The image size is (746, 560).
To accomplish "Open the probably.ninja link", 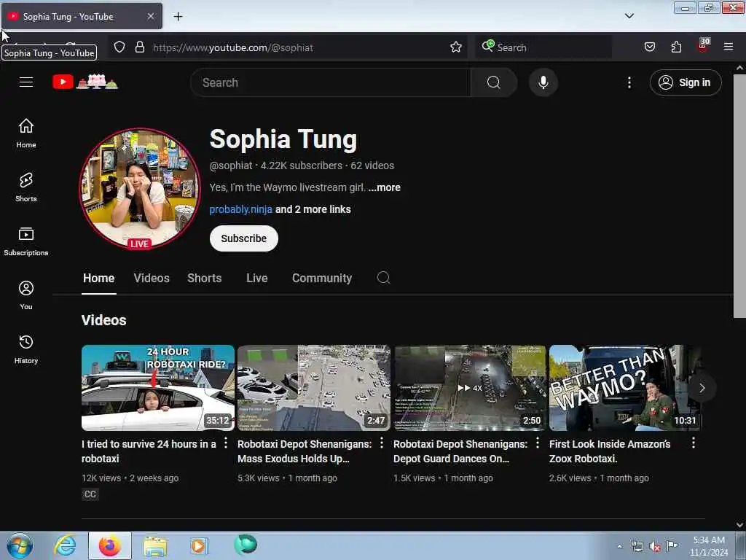I will pos(240,209).
